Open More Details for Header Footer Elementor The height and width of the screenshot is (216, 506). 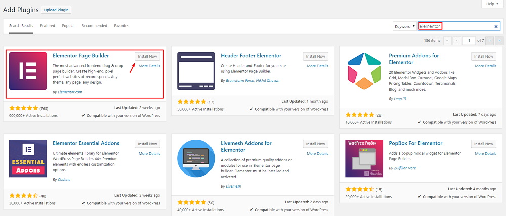point(317,66)
